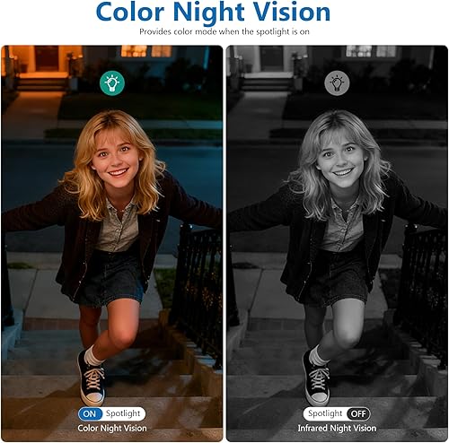The image size is (449, 443).
Task: Toggle the blue ON spotlight switch
Action: 111,413
